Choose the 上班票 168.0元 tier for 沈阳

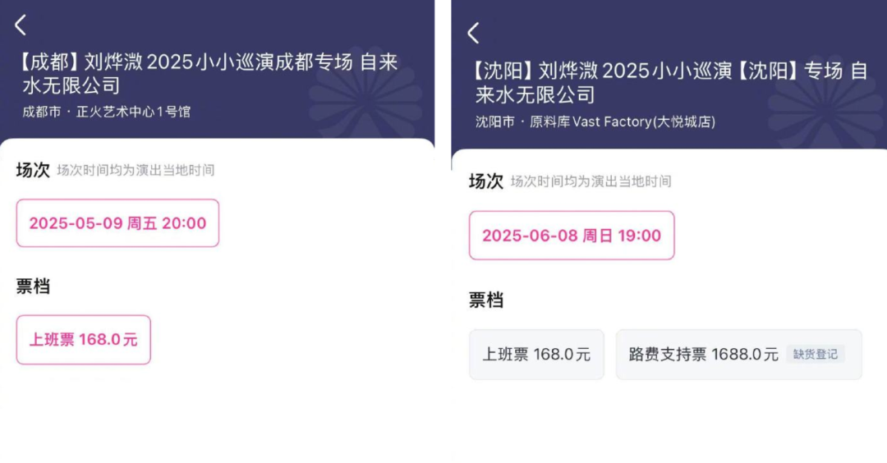click(x=536, y=355)
